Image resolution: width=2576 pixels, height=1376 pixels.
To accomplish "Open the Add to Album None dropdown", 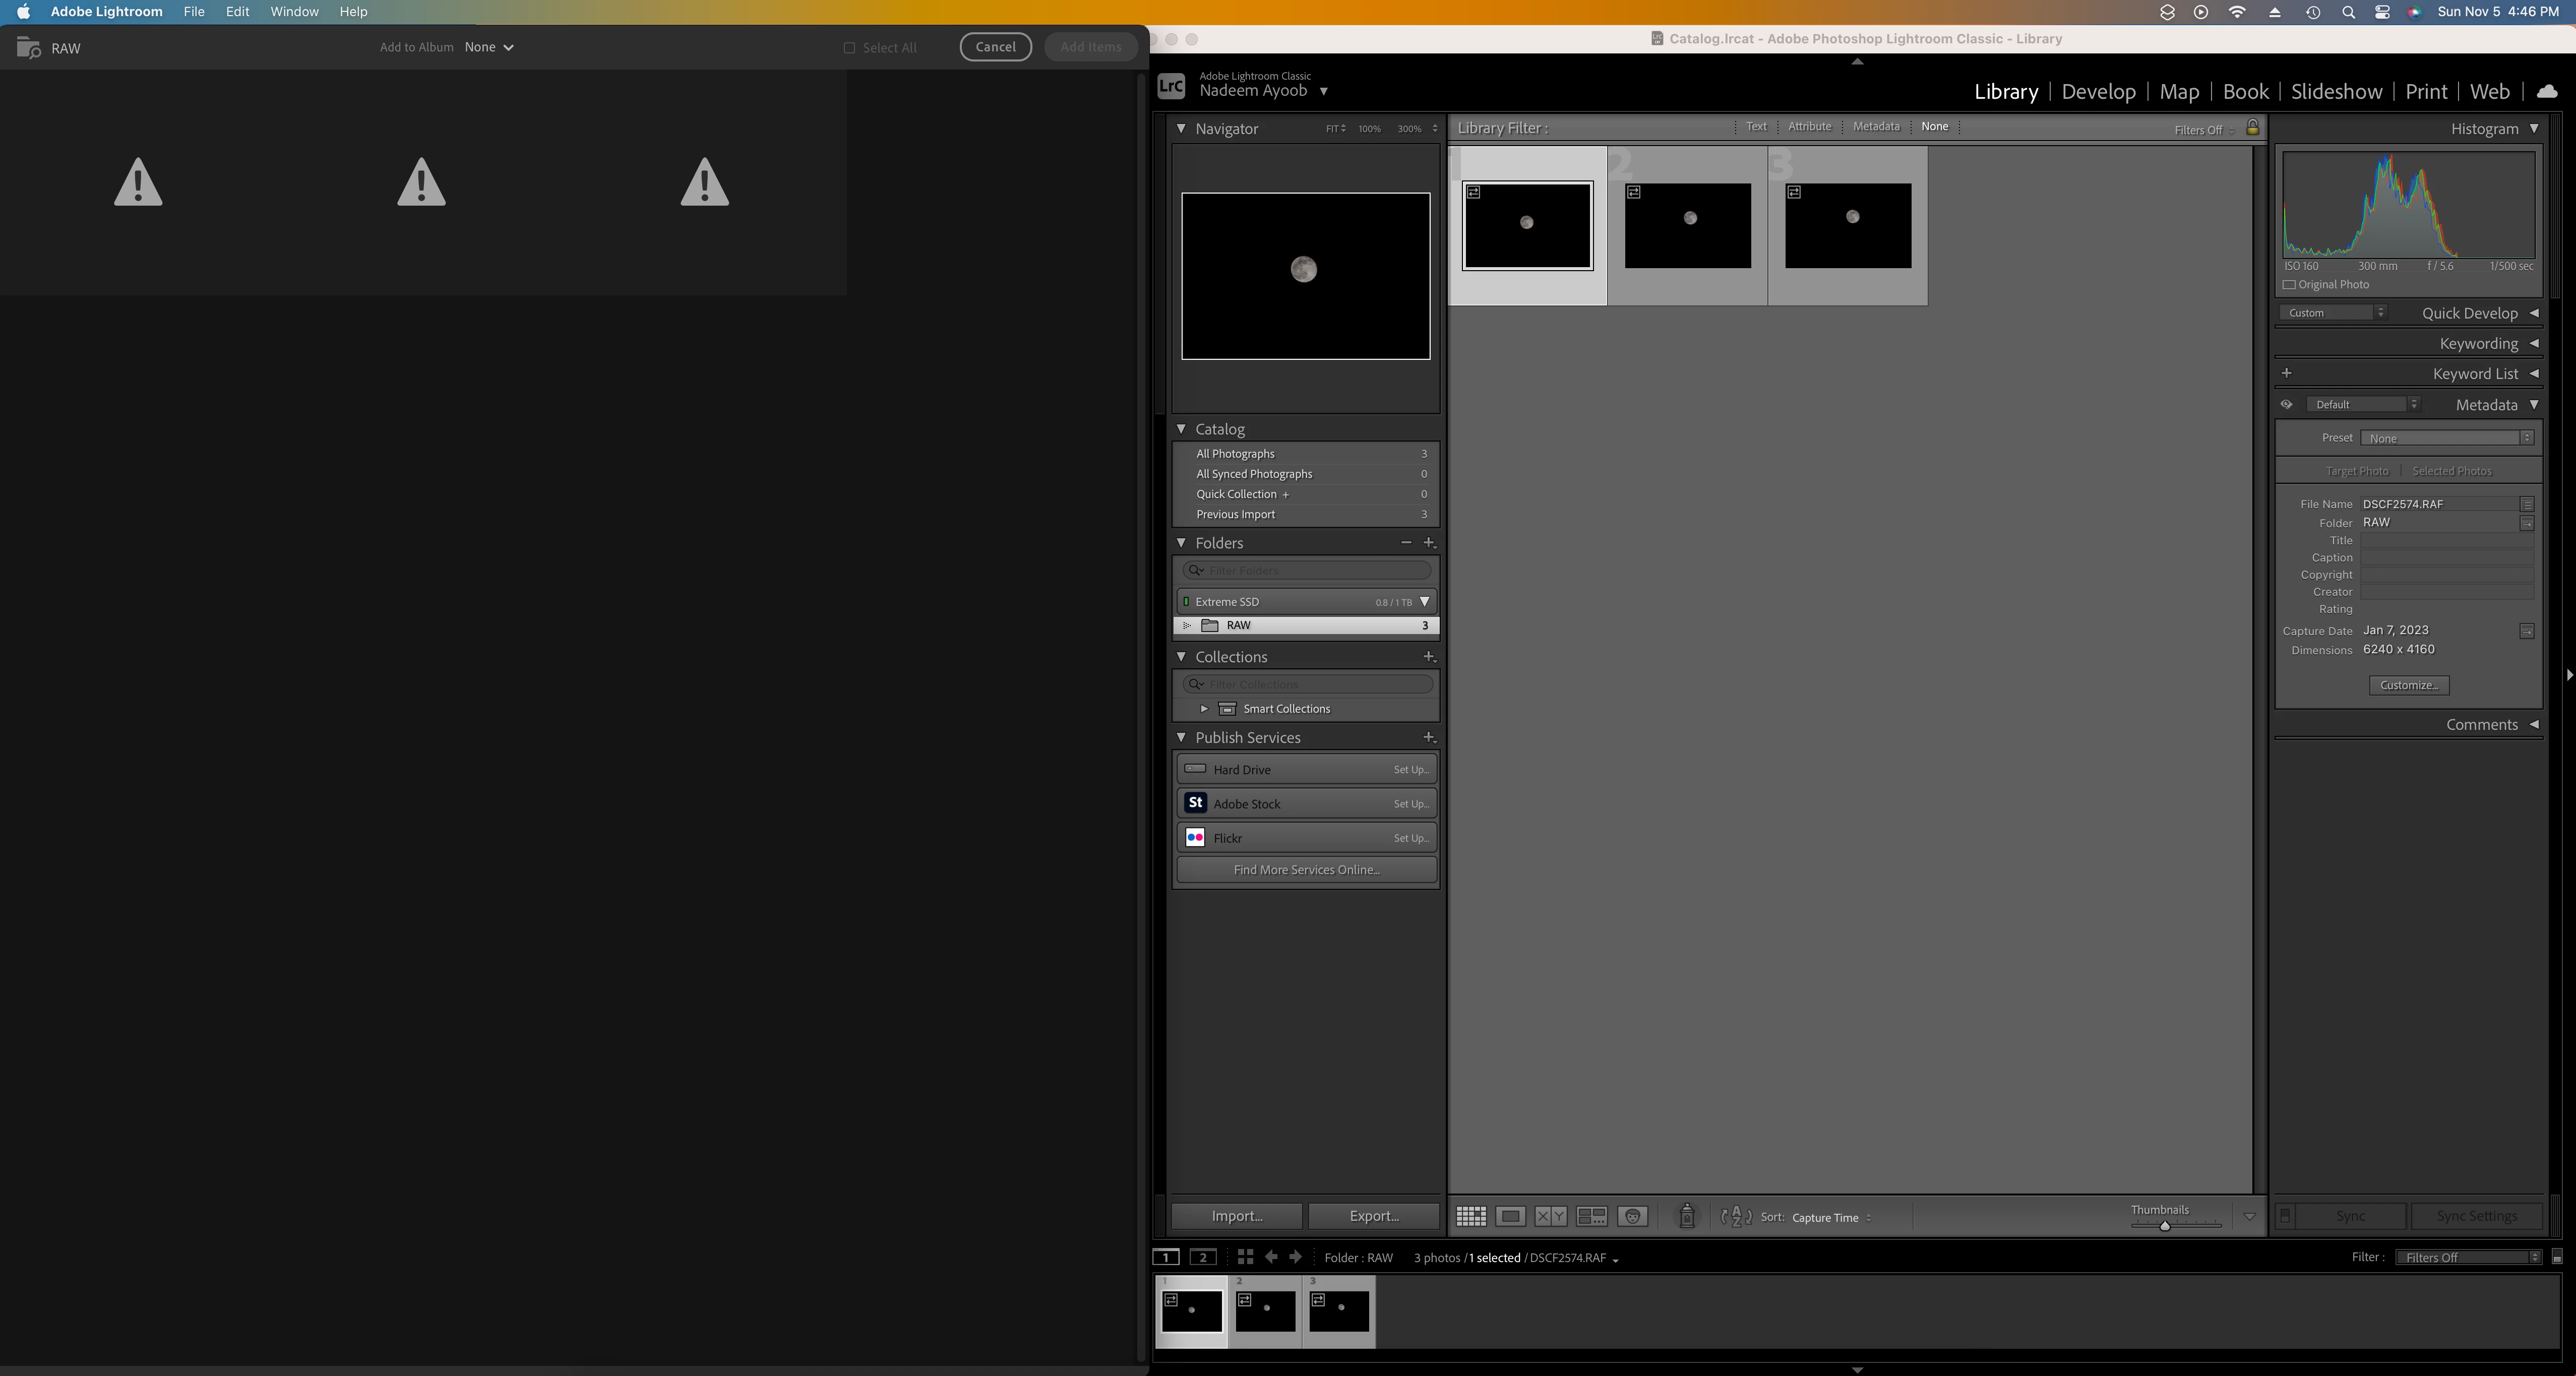I will coord(489,47).
